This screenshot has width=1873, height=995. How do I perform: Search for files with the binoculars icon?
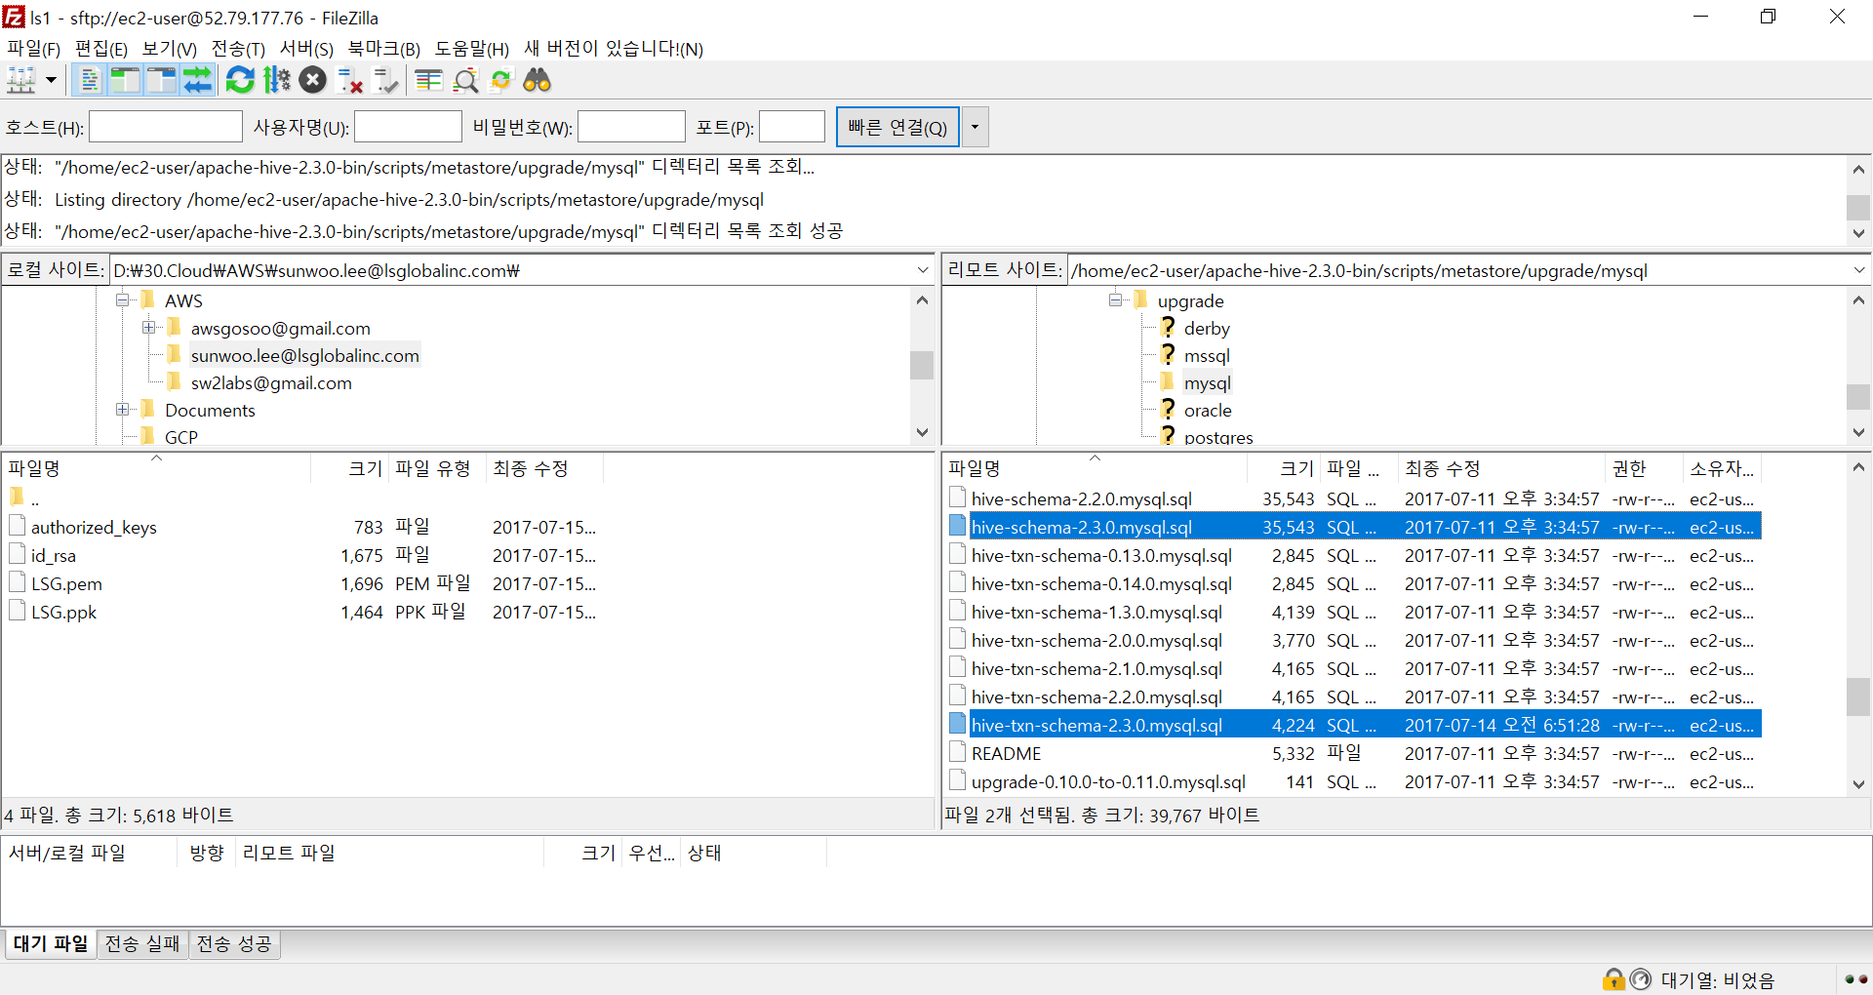(x=538, y=80)
